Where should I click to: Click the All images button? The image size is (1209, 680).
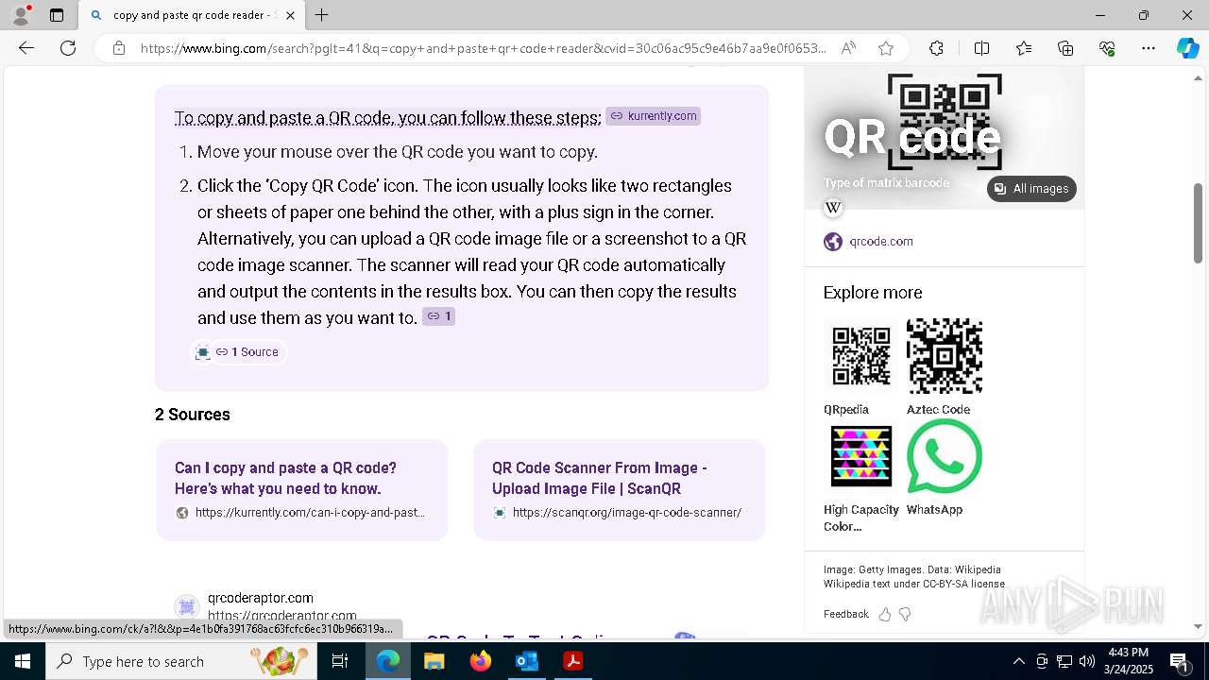[1031, 189]
